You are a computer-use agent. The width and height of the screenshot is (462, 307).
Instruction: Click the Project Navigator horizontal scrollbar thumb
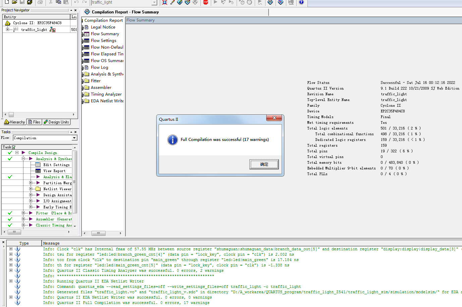point(11,114)
